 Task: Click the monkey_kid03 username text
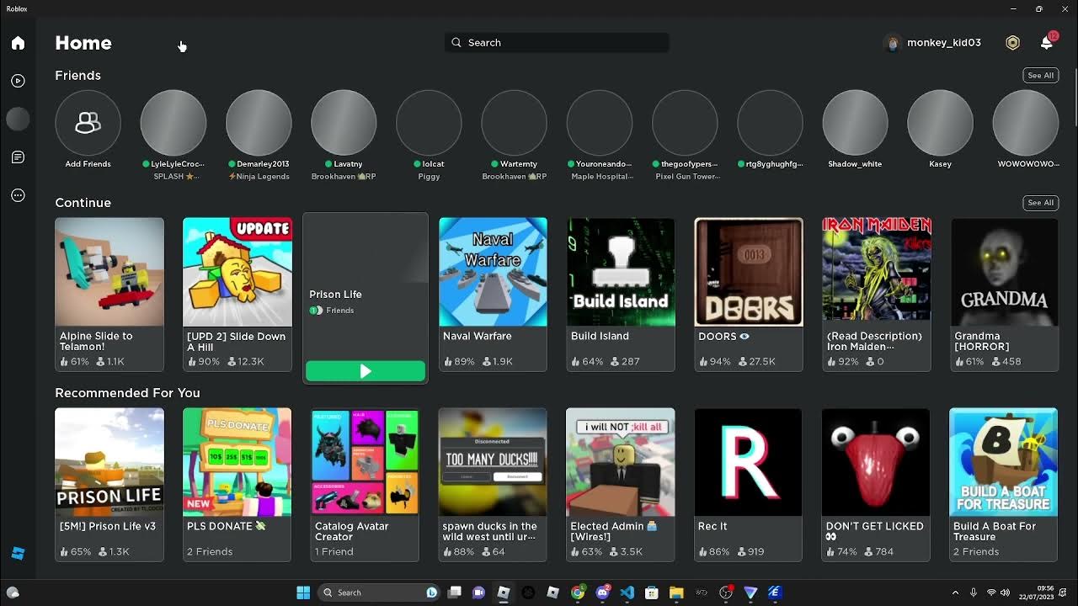click(944, 43)
